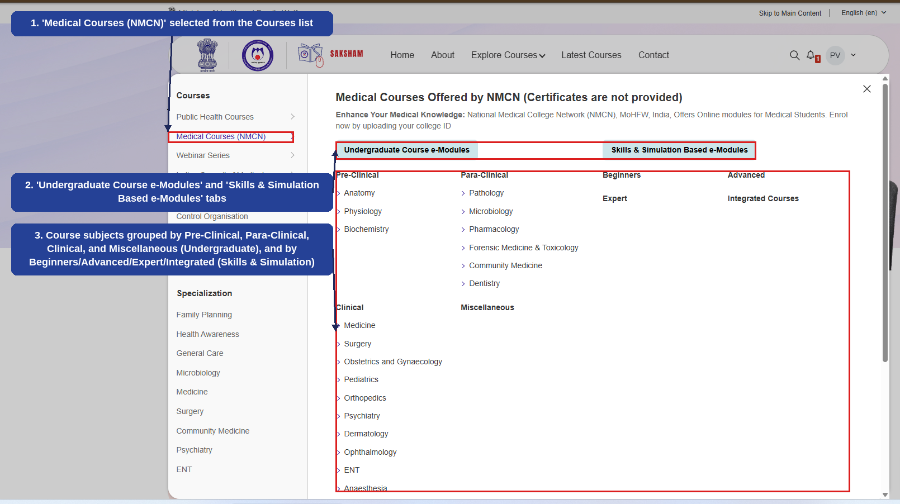Open Physiology course

coord(363,211)
